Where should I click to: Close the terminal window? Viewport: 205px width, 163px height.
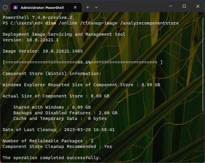click(198, 6)
